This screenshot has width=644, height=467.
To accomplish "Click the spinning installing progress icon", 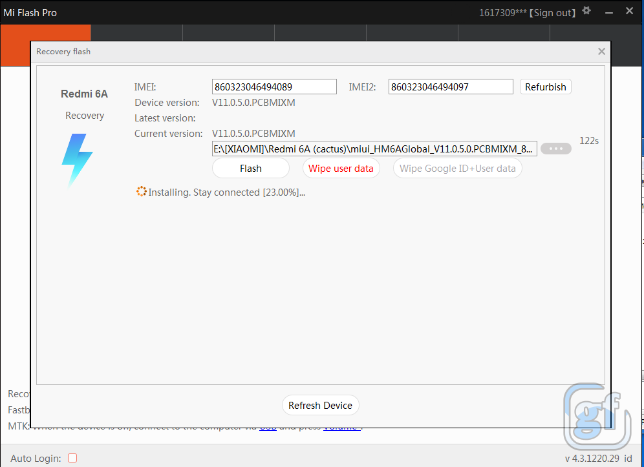I will [142, 192].
